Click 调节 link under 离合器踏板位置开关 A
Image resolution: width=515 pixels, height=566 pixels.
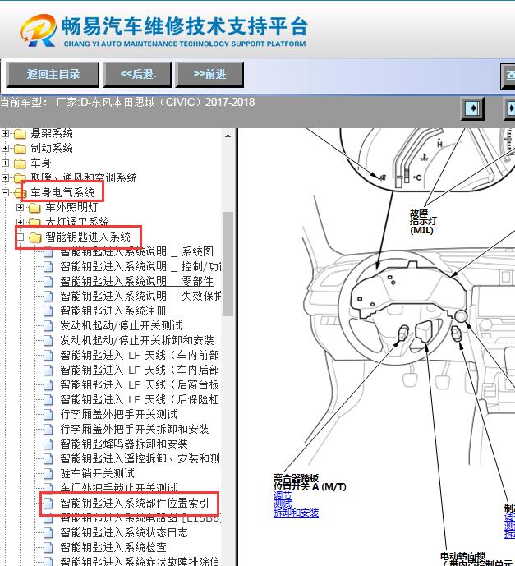[x=283, y=495]
